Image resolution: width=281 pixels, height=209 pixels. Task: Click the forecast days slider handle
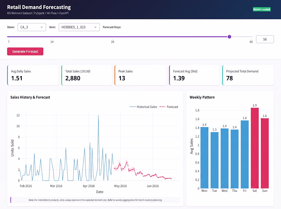[x=229, y=37]
